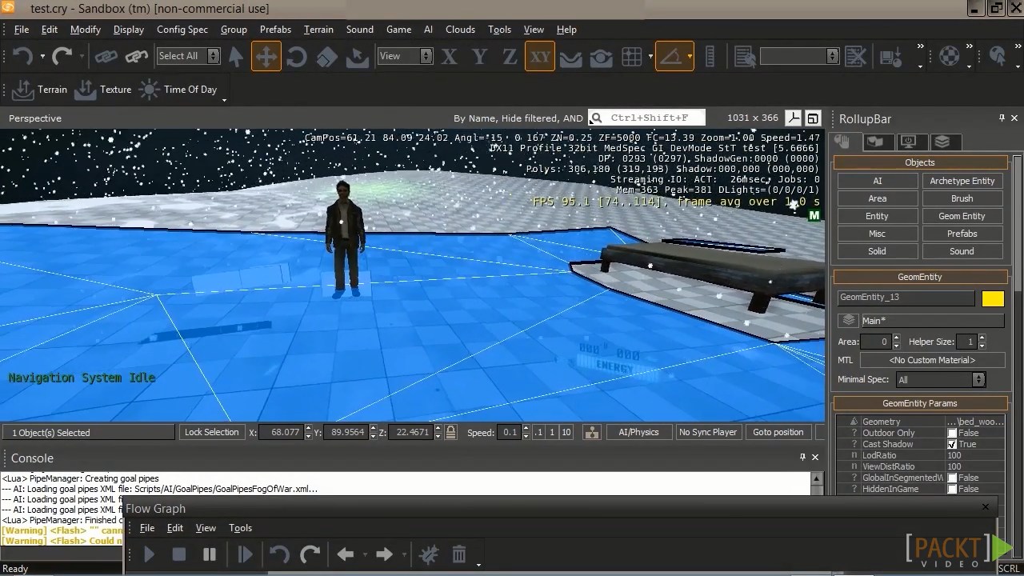Click the X coordinate field
The width and height of the screenshot is (1024, 576).
coord(280,432)
